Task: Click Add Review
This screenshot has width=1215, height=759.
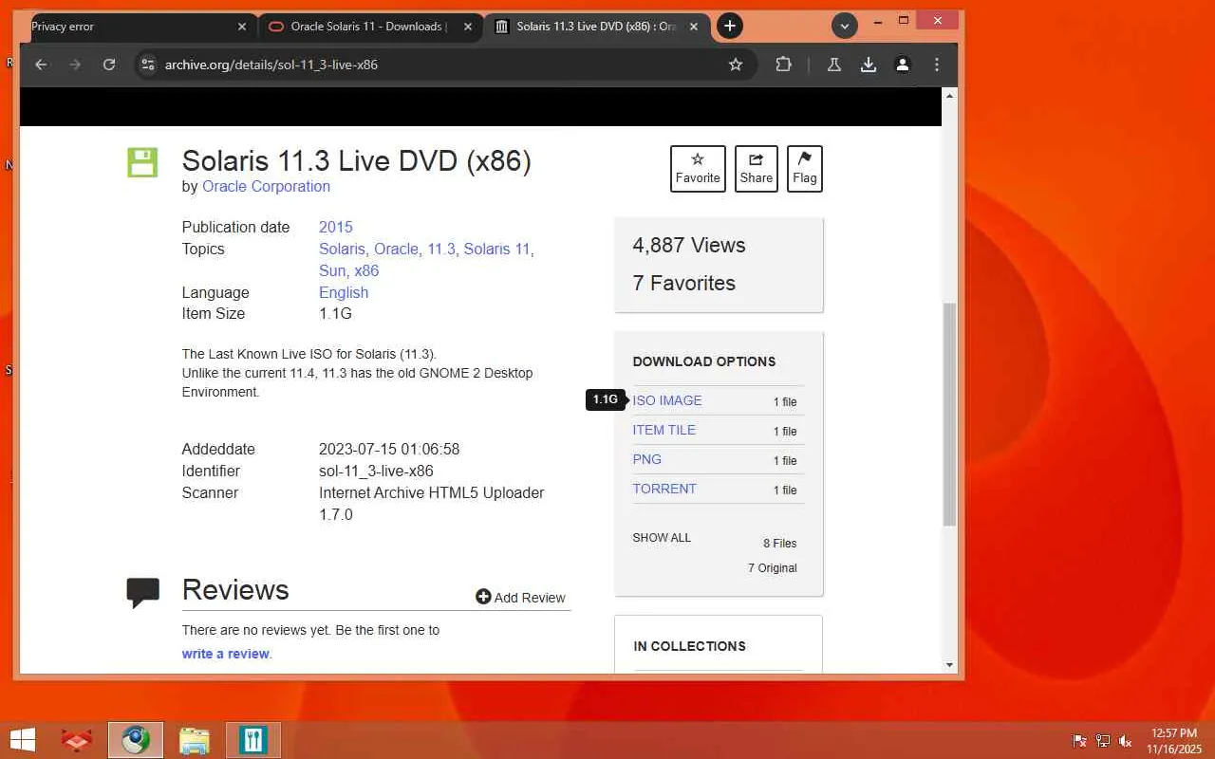Action: pyautogui.click(x=520, y=598)
